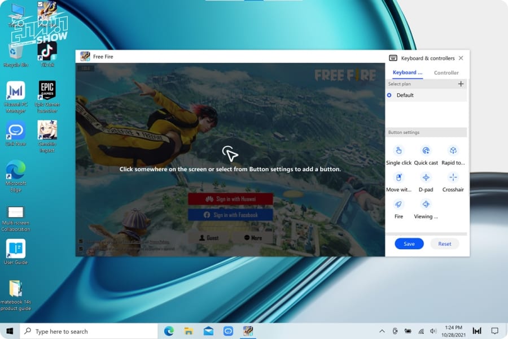The width and height of the screenshot is (508, 339).
Task: Open the battery tray icon
Action: 408,331
